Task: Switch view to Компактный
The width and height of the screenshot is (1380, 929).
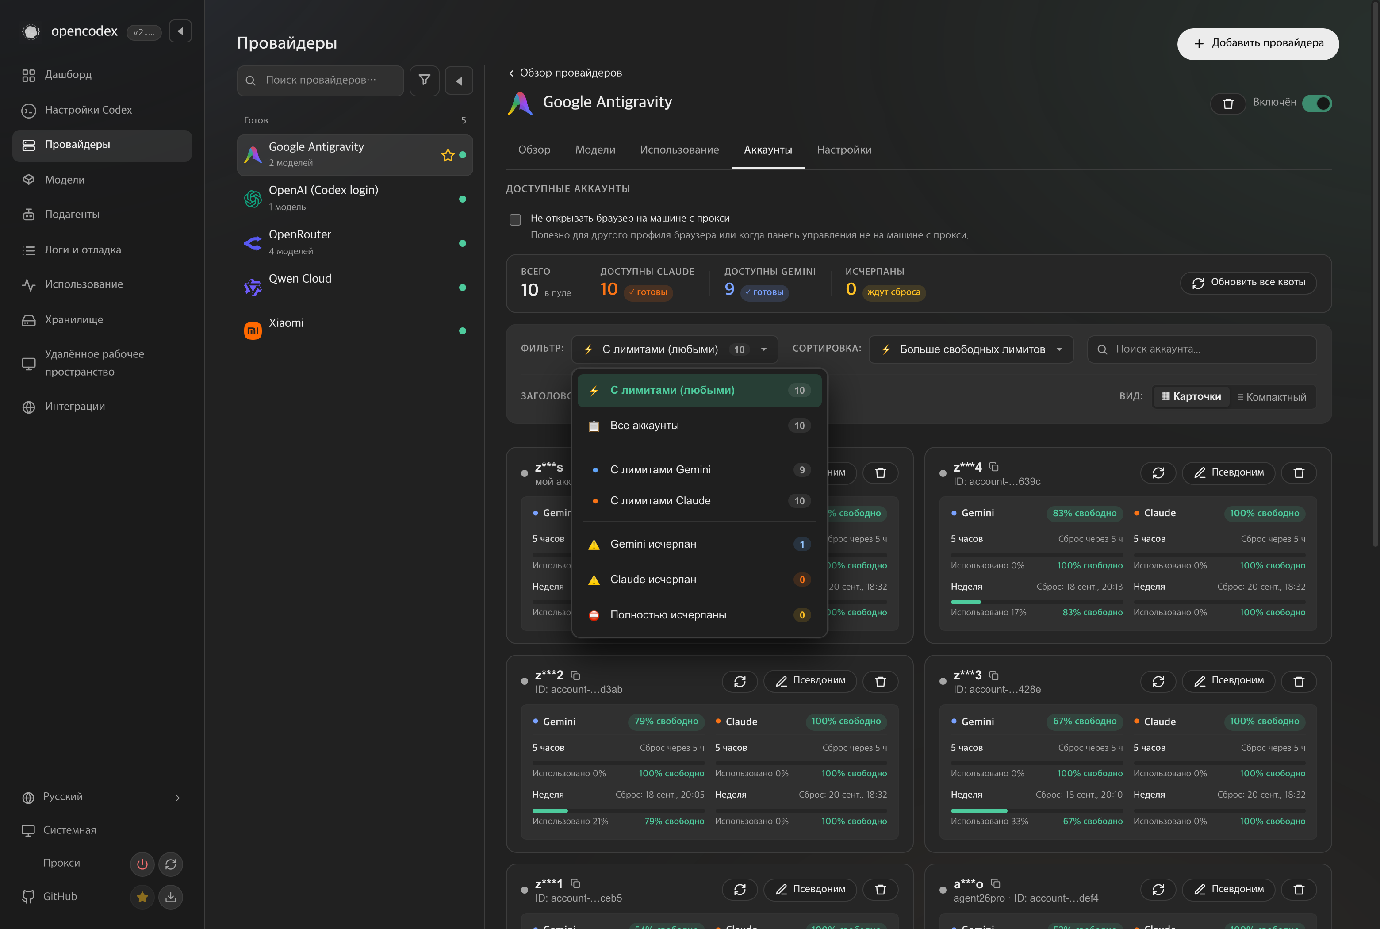Action: pos(1271,397)
